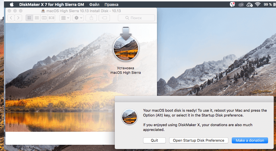Switch Finder to list view

[37, 18]
